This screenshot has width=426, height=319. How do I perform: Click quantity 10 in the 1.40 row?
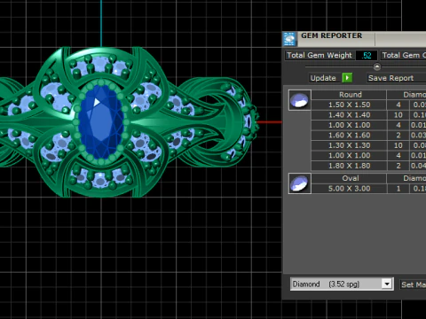point(398,115)
